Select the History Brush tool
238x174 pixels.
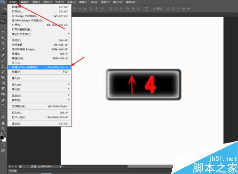pyautogui.click(x=3, y=72)
